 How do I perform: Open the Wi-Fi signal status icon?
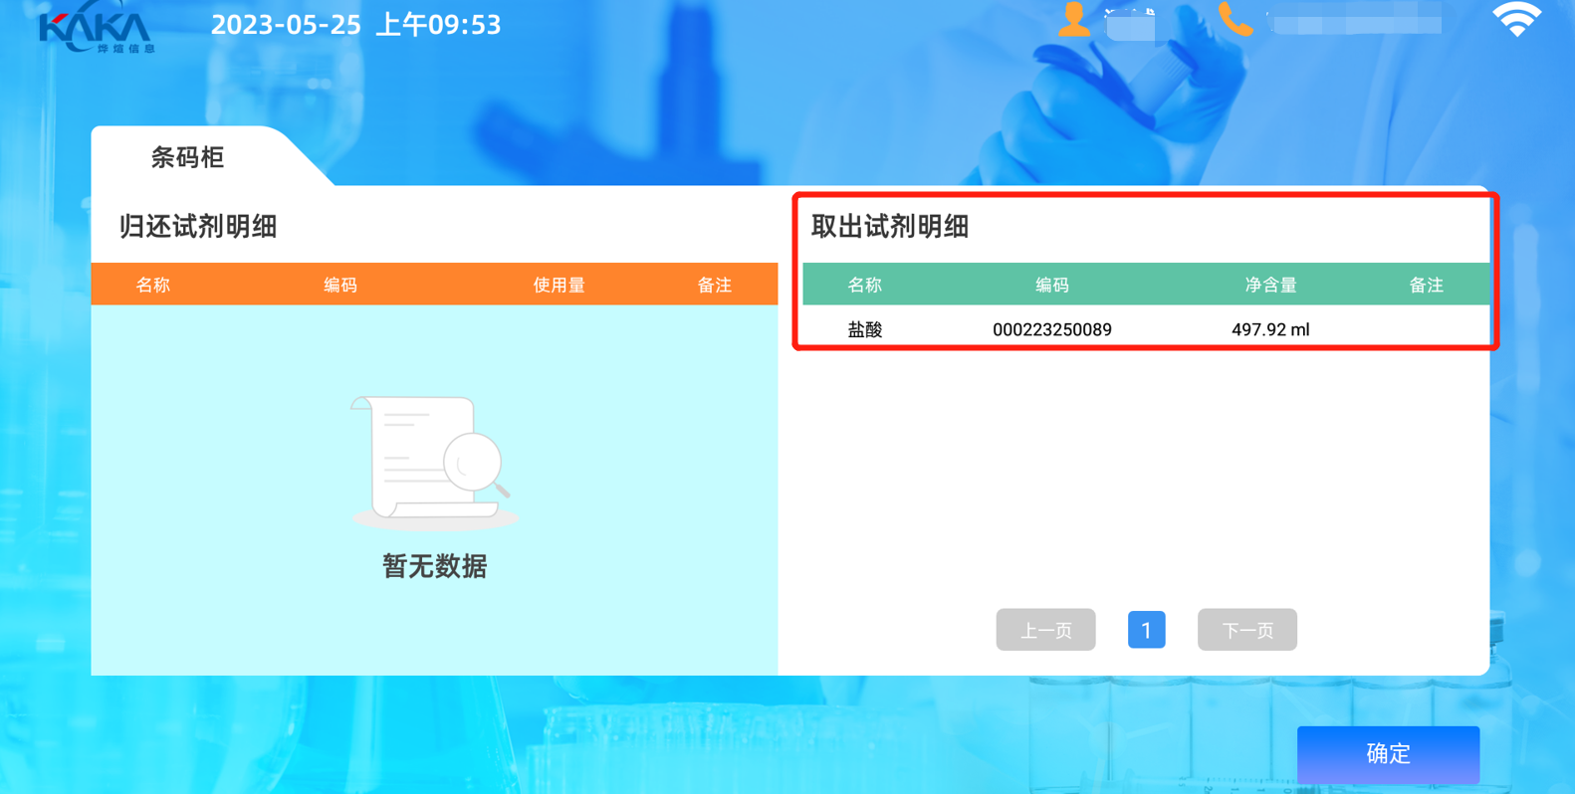click(1516, 20)
